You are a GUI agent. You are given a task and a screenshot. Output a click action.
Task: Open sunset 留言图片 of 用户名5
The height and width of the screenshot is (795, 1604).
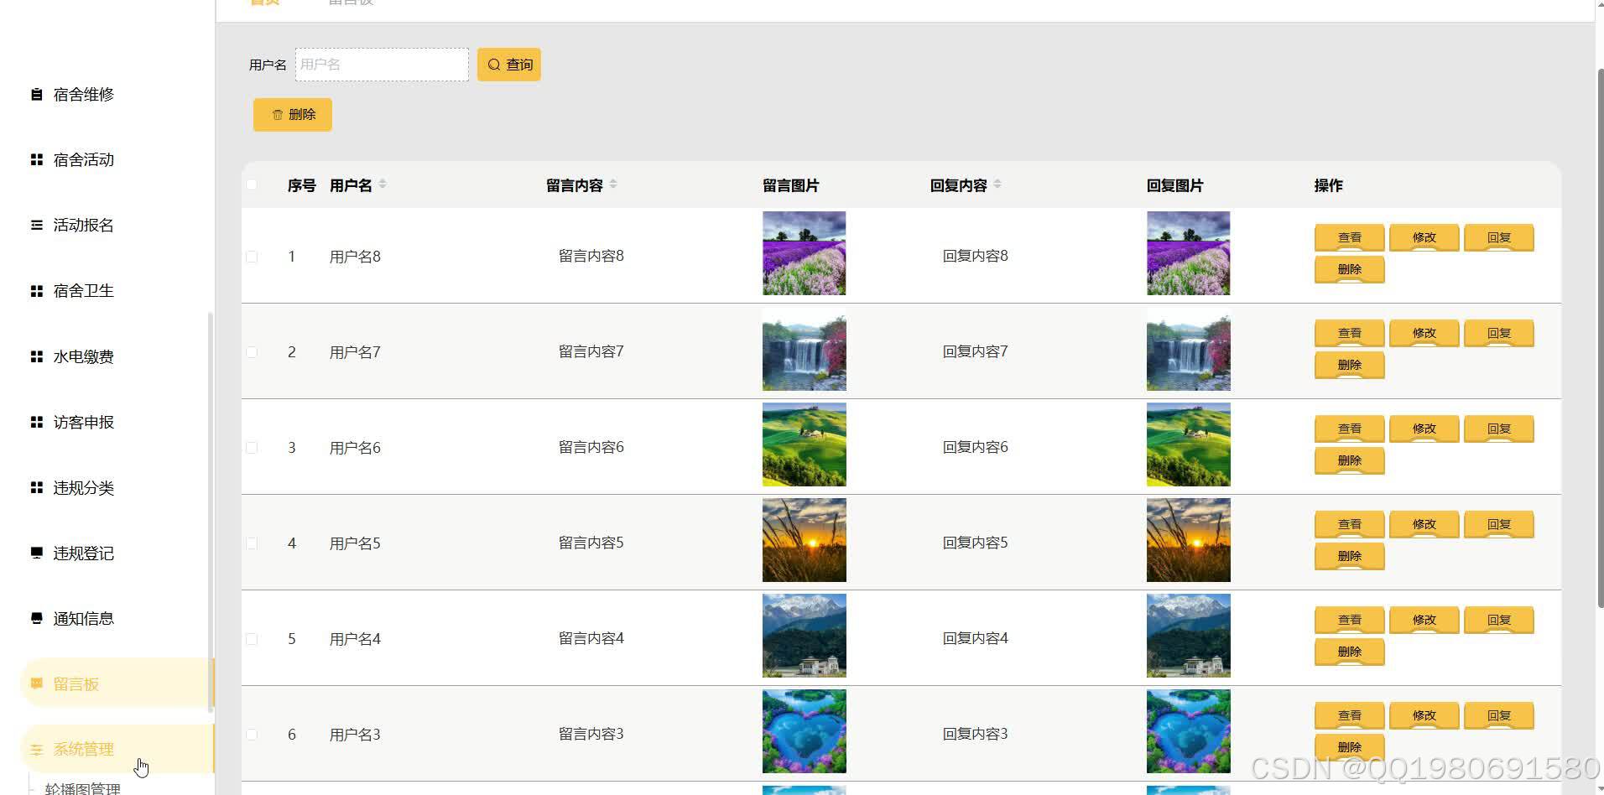tap(804, 540)
